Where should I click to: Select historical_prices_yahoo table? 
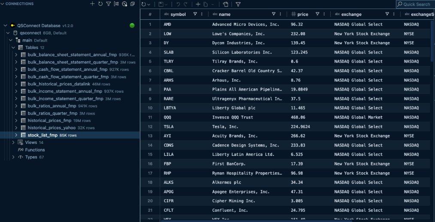click(52, 128)
